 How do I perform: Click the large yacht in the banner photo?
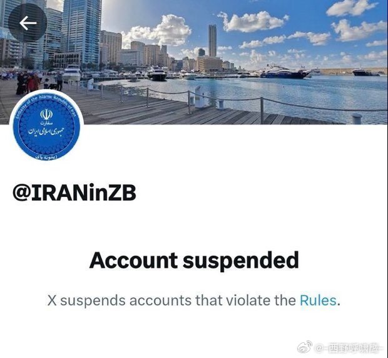tap(285, 71)
